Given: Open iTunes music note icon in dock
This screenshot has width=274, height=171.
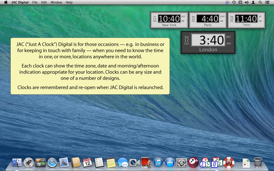Looking at the screenshot, I should (158, 163).
